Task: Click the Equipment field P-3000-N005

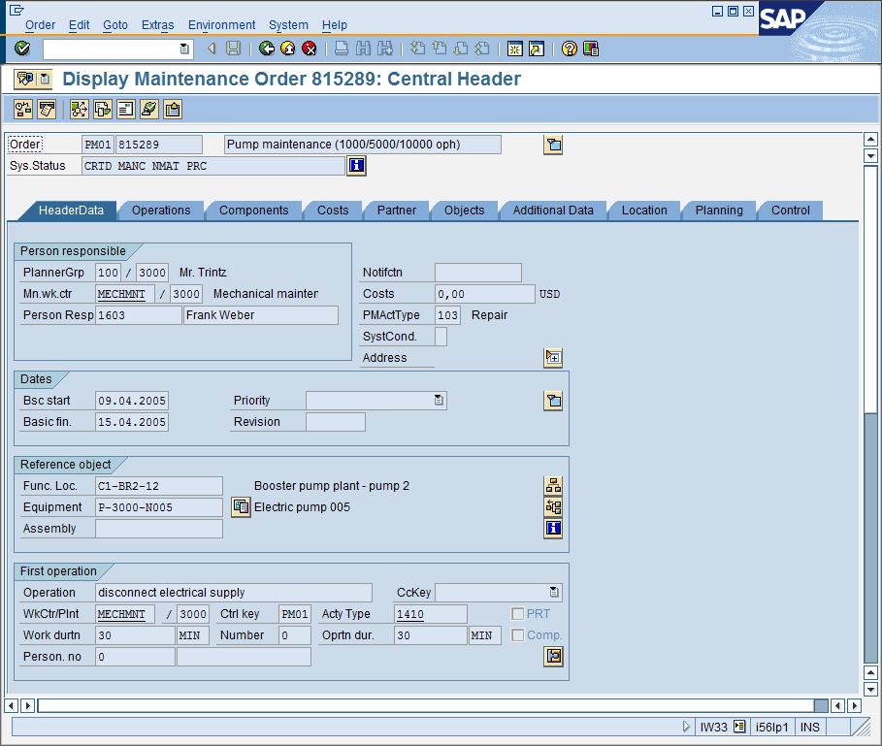Action: pos(158,507)
